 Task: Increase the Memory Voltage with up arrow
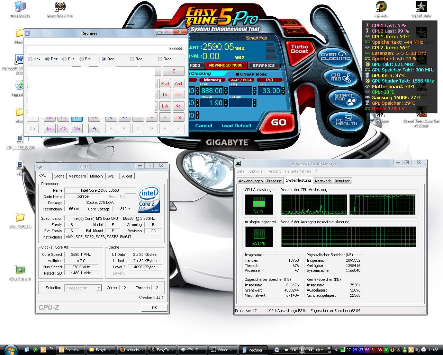[x=226, y=101]
